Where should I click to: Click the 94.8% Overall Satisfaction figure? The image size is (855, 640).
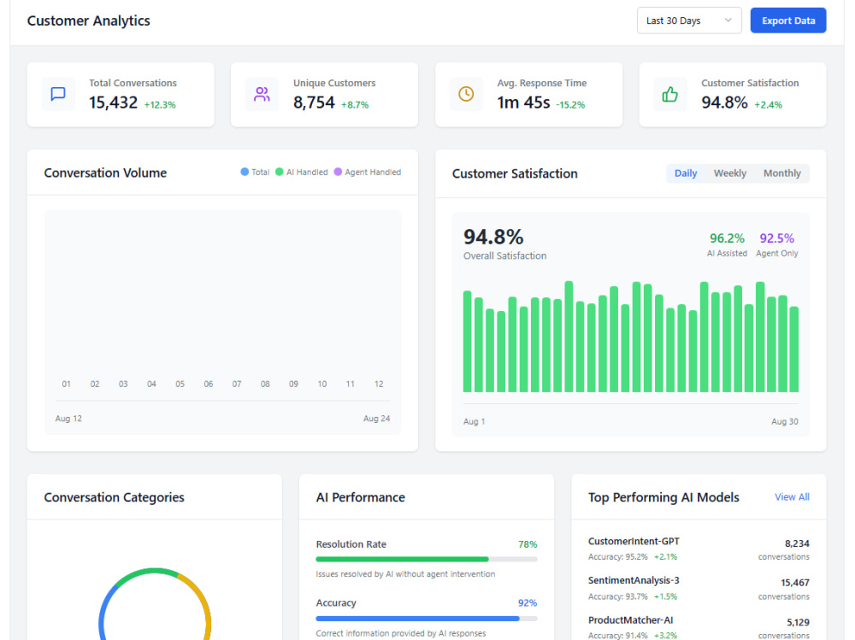pyautogui.click(x=493, y=238)
